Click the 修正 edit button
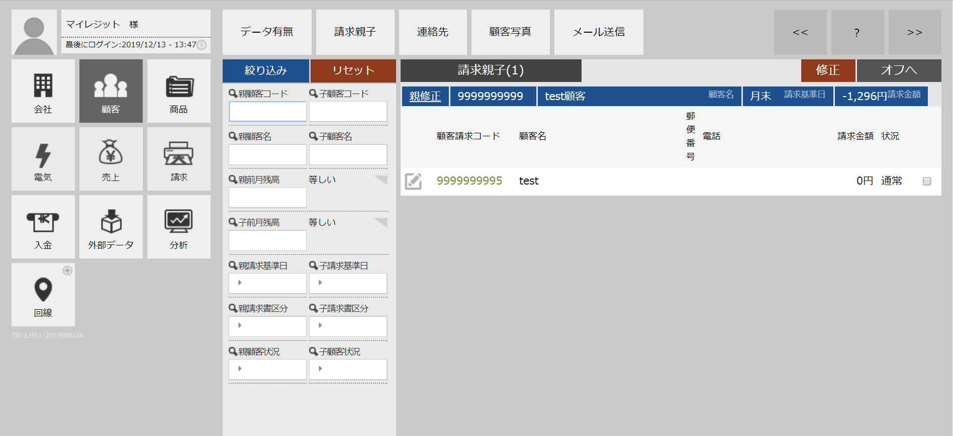 coord(828,70)
